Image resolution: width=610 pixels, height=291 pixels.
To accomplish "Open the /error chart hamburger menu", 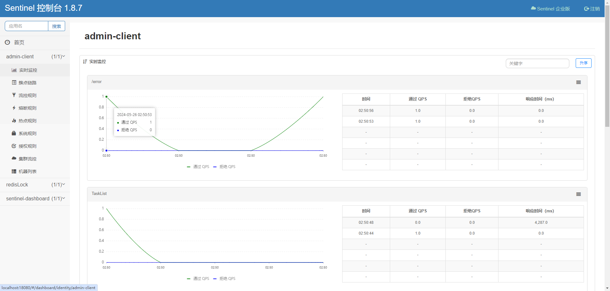I will pos(579,82).
